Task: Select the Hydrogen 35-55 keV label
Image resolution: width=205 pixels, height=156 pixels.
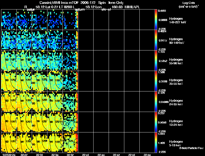Action: point(176,82)
